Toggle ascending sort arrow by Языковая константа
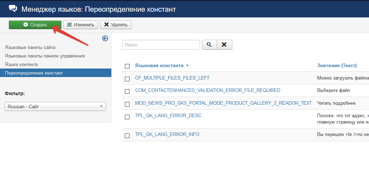 (187, 66)
